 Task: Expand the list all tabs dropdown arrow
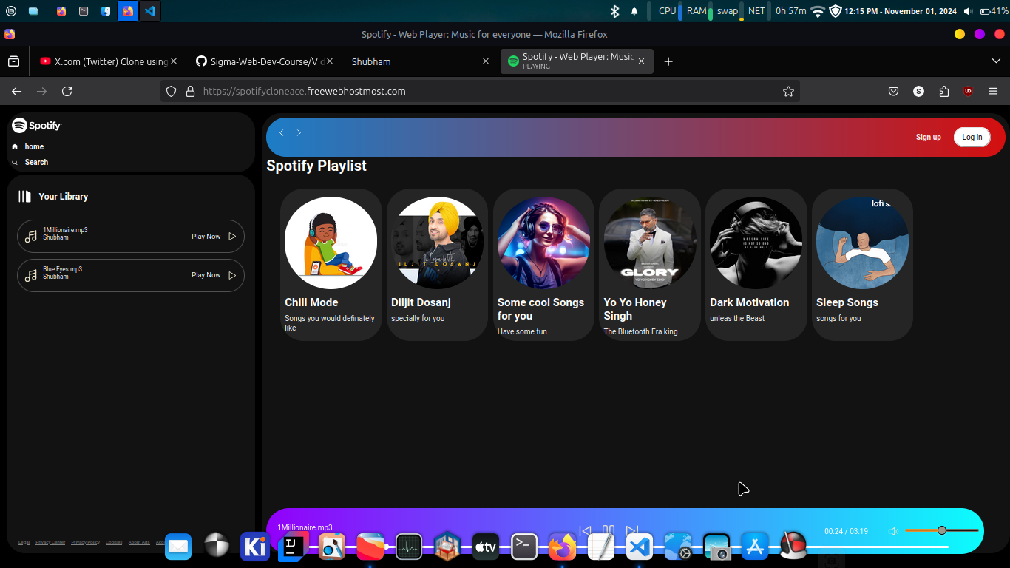995,61
